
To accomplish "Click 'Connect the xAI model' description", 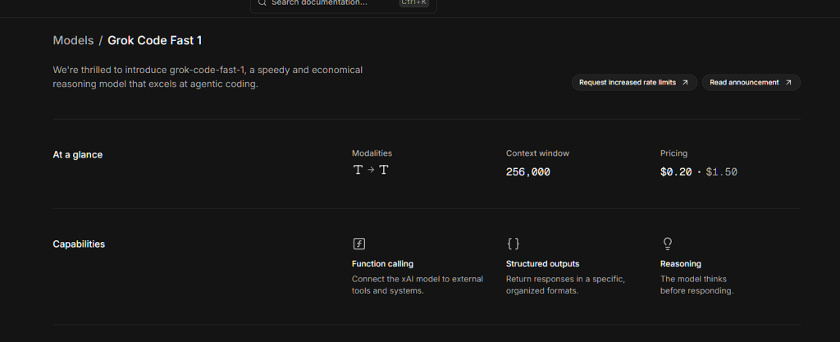I will 418,285.
